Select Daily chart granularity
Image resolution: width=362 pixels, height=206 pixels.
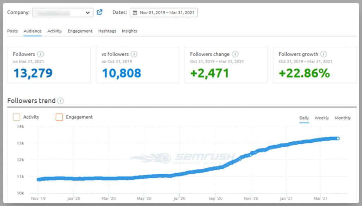tap(304, 118)
